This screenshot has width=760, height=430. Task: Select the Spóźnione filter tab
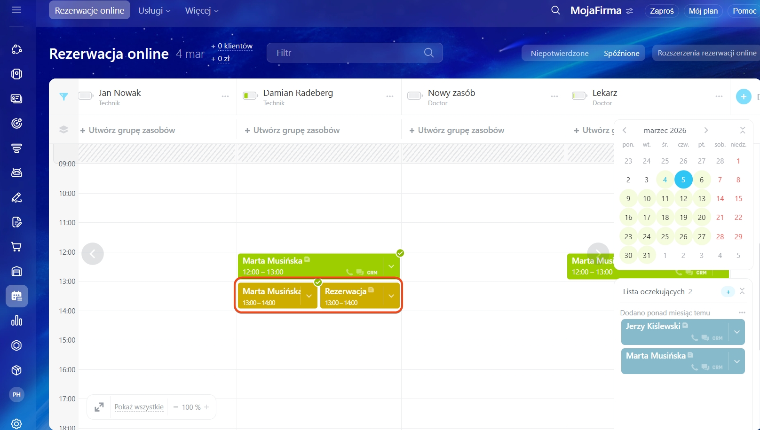coord(621,53)
